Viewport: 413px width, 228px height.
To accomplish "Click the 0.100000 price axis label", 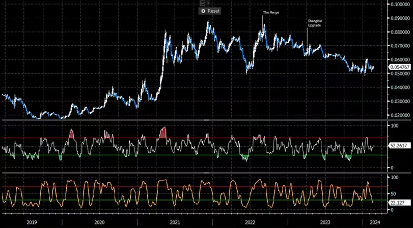I will [400, 4].
